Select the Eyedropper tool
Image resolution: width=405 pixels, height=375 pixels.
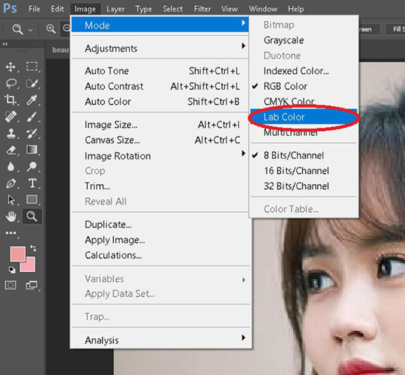pyautogui.click(x=32, y=100)
